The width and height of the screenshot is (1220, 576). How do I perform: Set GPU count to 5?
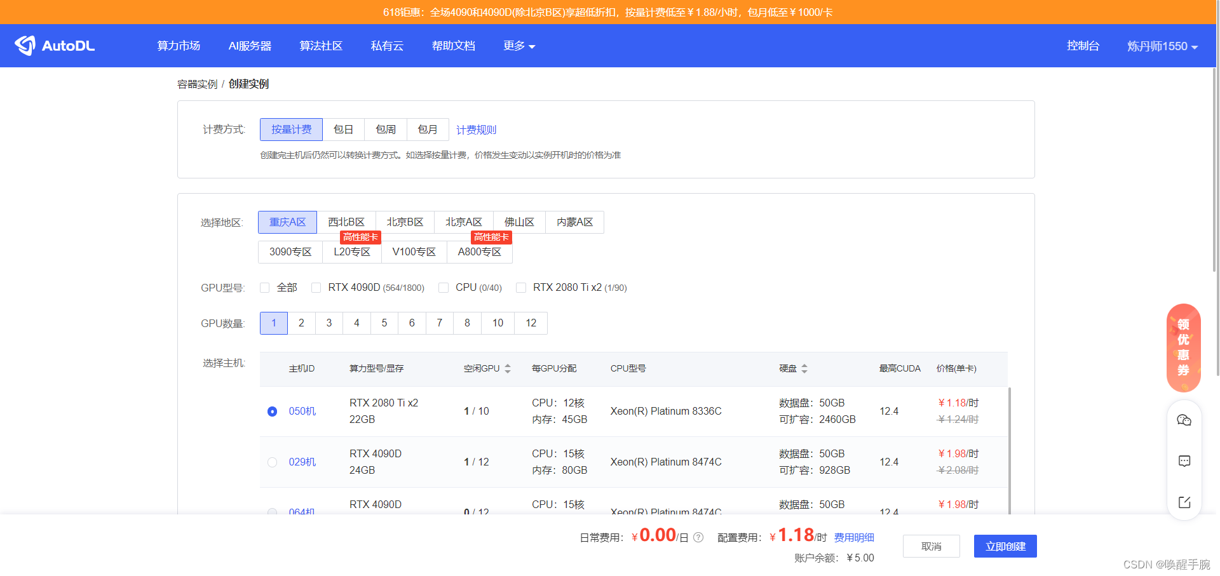pyautogui.click(x=384, y=323)
